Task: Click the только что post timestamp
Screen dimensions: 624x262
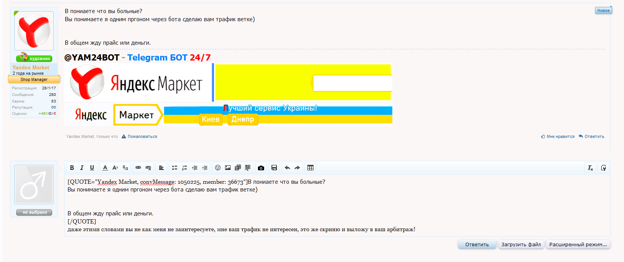Action: coord(107,136)
